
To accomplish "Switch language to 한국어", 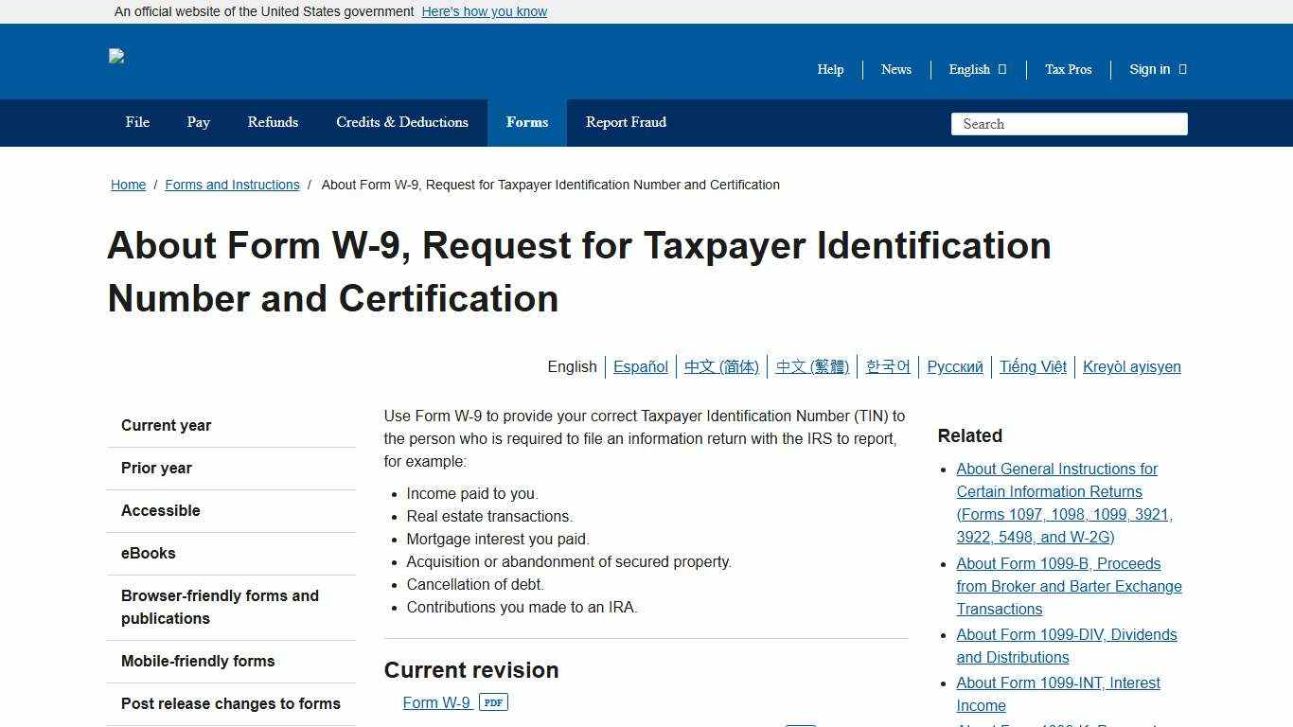I will pos(887,366).
